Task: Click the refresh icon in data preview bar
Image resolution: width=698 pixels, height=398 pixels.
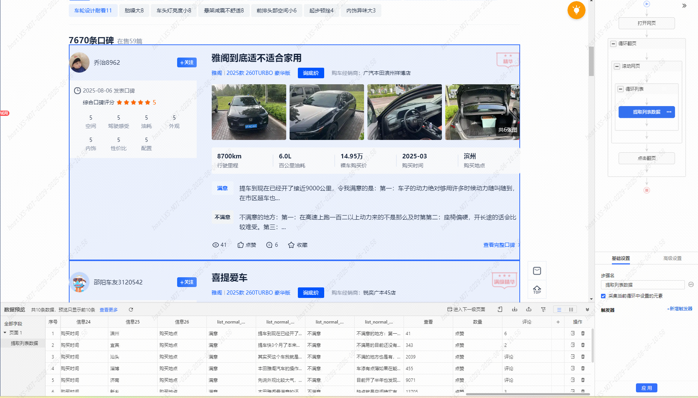Action: point(131,310)
